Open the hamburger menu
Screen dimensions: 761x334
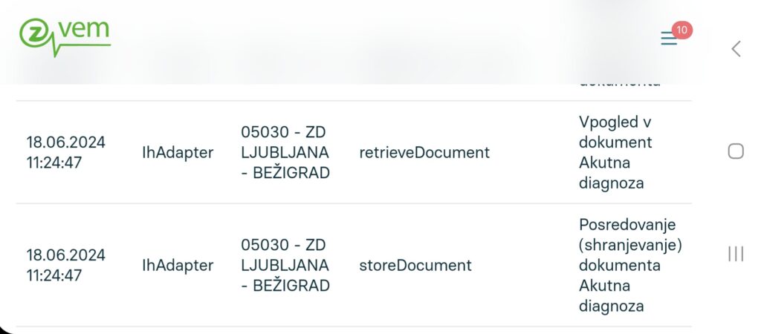pos(669,39)
